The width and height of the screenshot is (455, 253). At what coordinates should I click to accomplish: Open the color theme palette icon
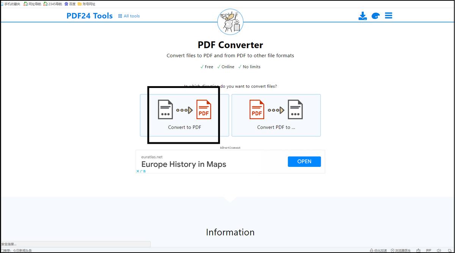[x=375, y=16]
